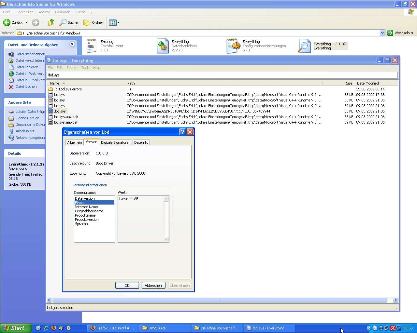Click Datei verschieben task link
The height and width of the screenshot is (333, 417).
[x=30, y=60]
